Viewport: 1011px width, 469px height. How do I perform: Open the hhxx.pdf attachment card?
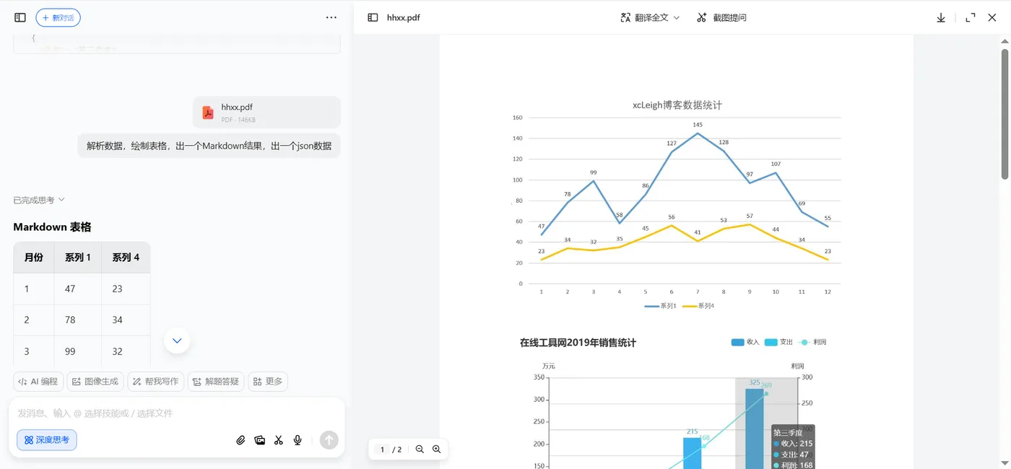tap(266, 113)
